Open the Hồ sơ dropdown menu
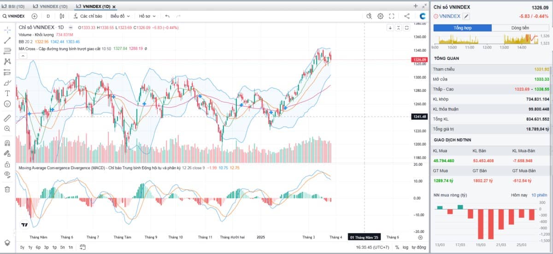This screenshot has height=254, width=553. [x=147, y=16]
